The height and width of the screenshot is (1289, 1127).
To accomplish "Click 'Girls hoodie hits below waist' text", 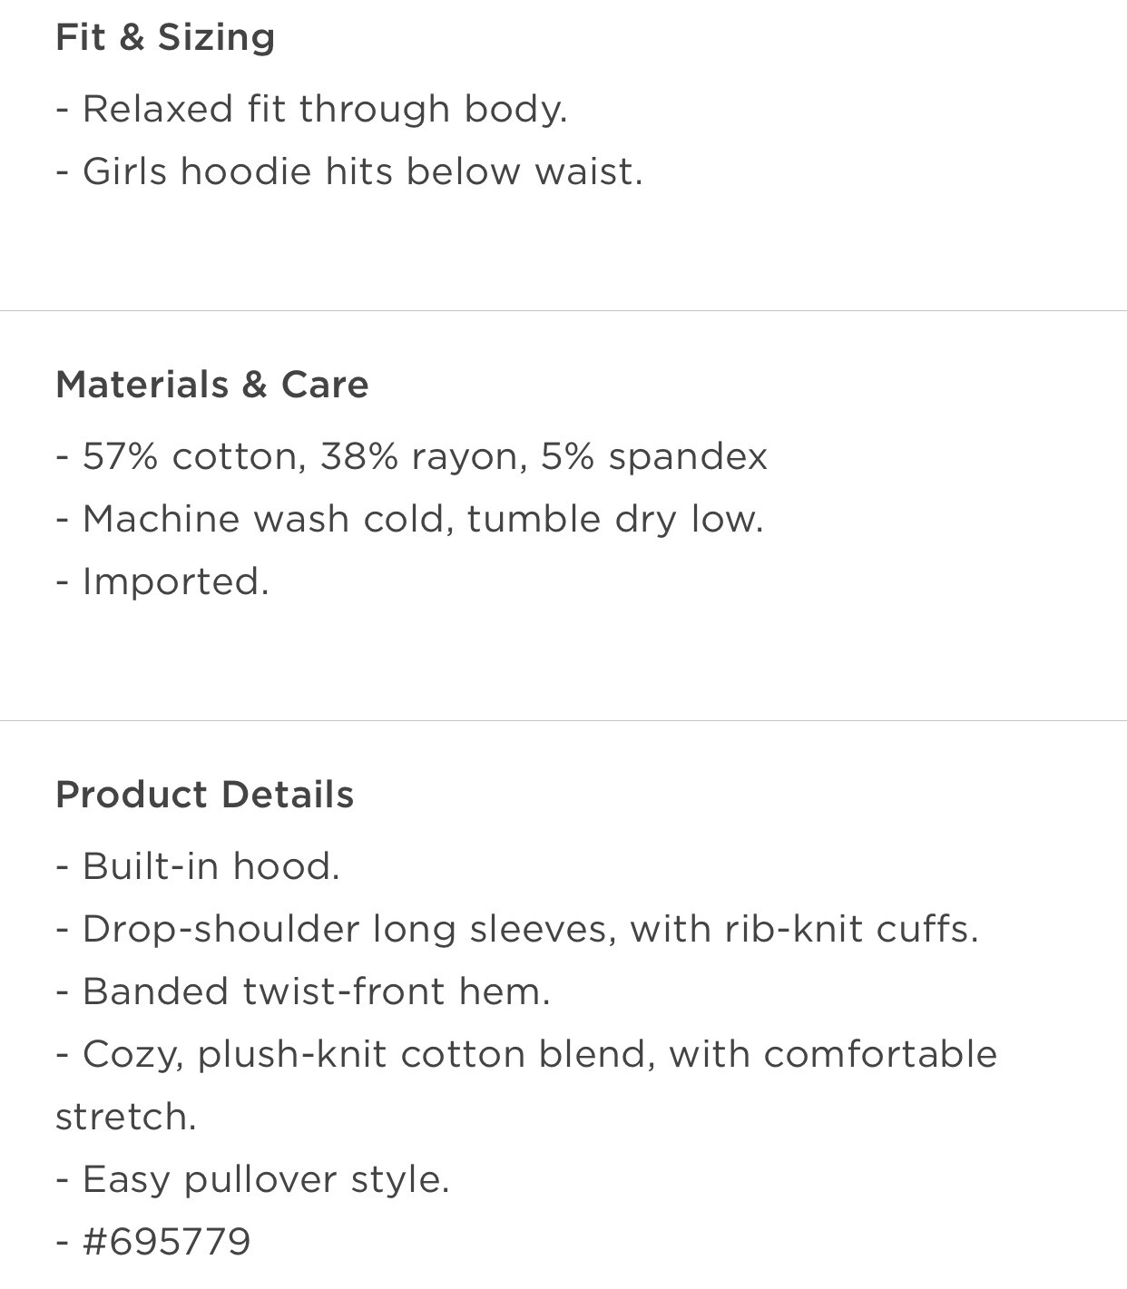I will [349, 171].
